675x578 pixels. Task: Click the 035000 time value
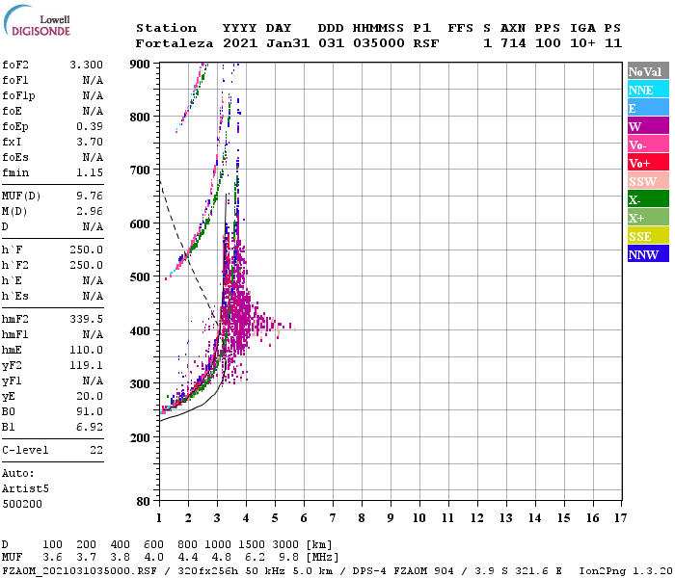tap(379, 43)
